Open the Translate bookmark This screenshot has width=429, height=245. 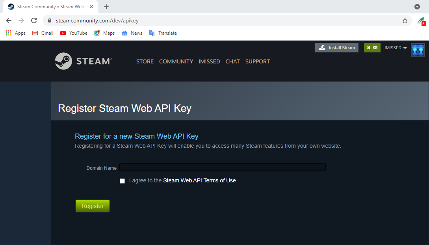(163, 33)
